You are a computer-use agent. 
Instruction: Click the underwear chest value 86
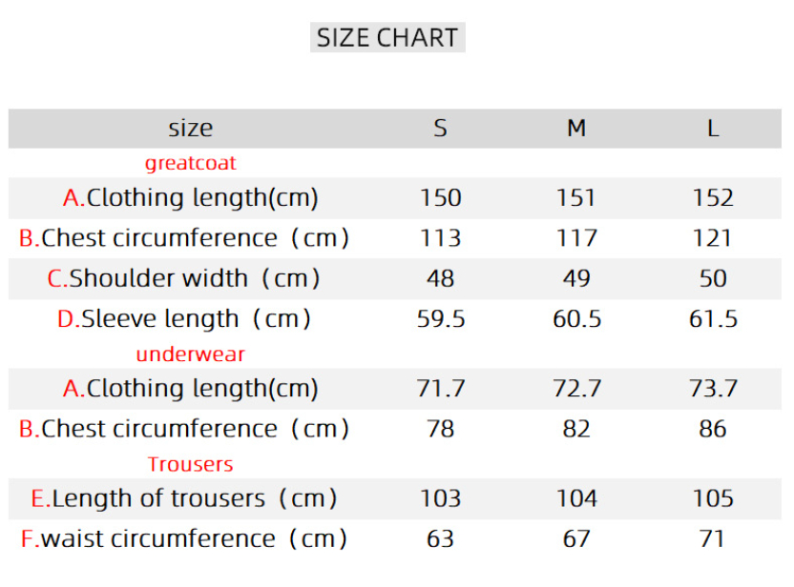713,429
